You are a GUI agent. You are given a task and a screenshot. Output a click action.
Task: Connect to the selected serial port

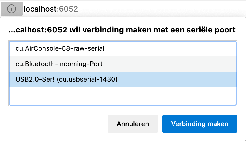[200, 124]
